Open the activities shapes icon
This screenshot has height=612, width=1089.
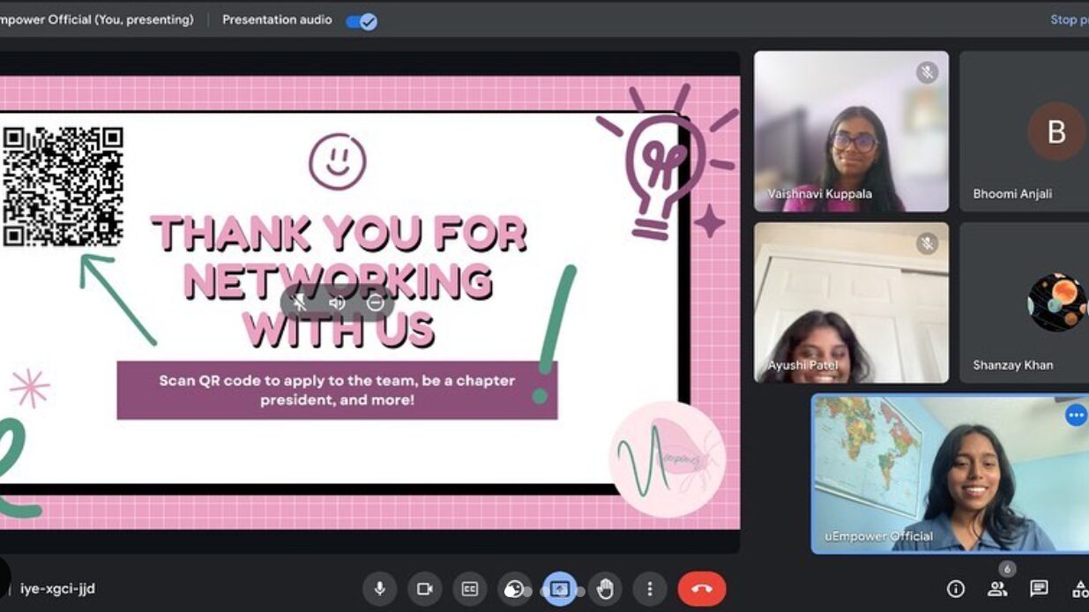[1079, 589]
